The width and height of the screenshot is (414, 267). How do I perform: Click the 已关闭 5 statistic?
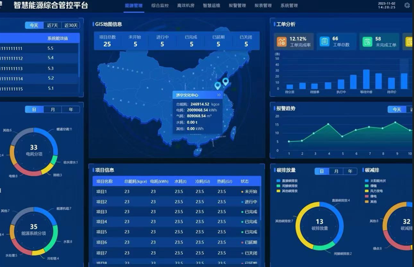(x=246, y=41)
